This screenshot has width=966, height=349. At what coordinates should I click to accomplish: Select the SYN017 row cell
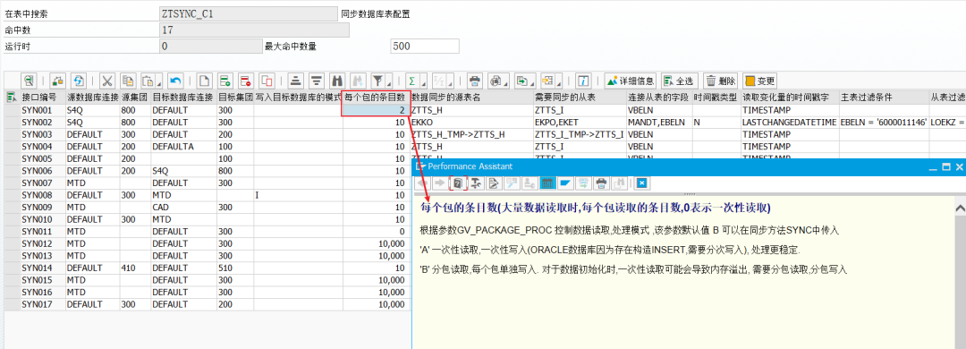pos(43,304)
